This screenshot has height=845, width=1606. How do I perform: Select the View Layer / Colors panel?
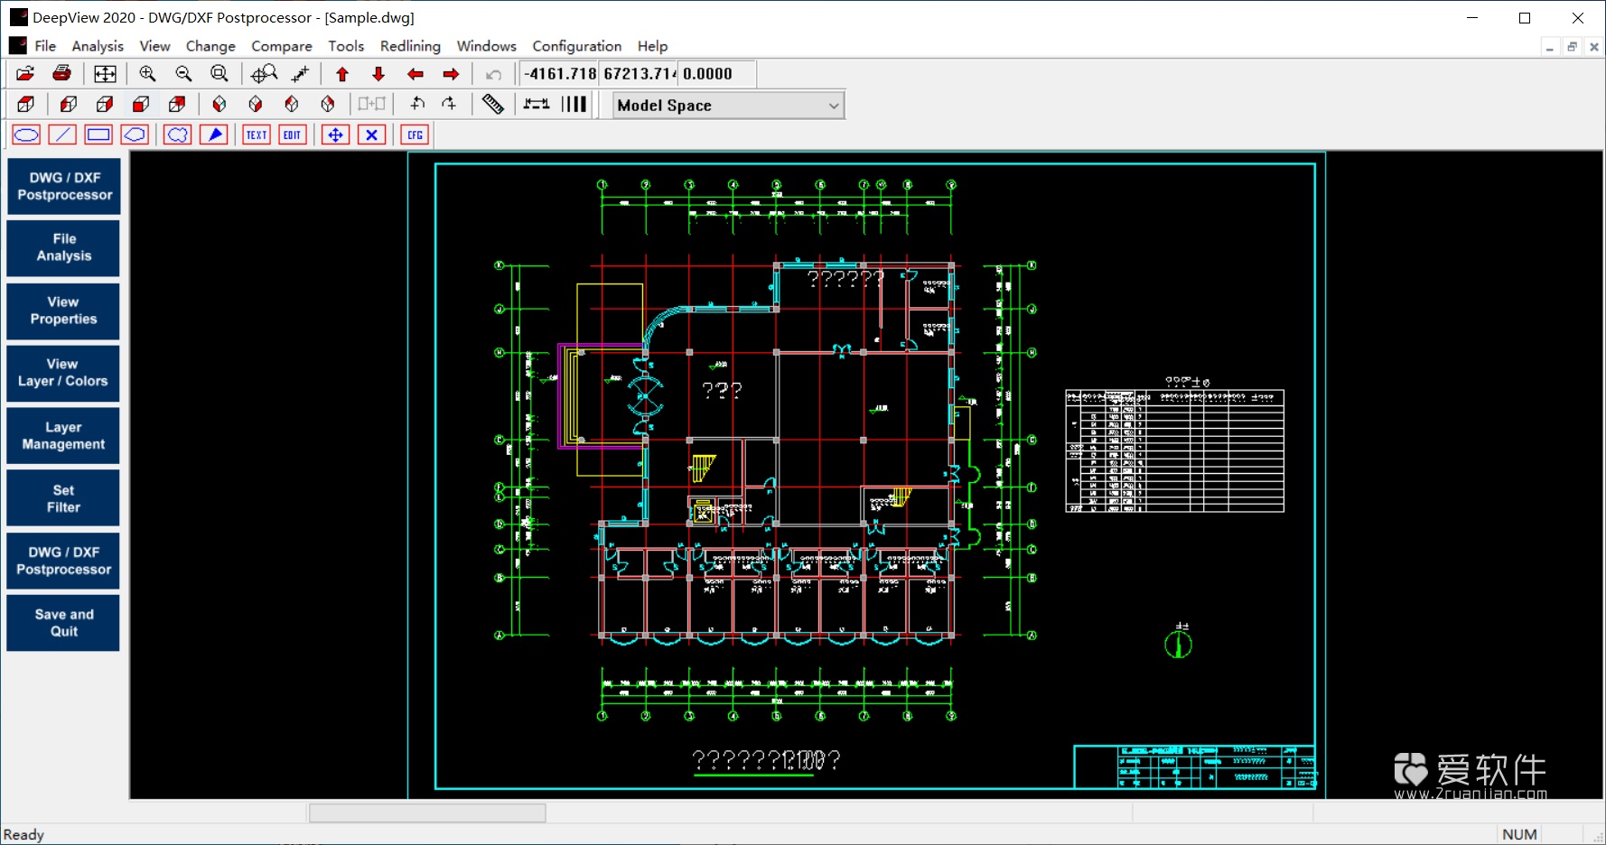[62, 373]
